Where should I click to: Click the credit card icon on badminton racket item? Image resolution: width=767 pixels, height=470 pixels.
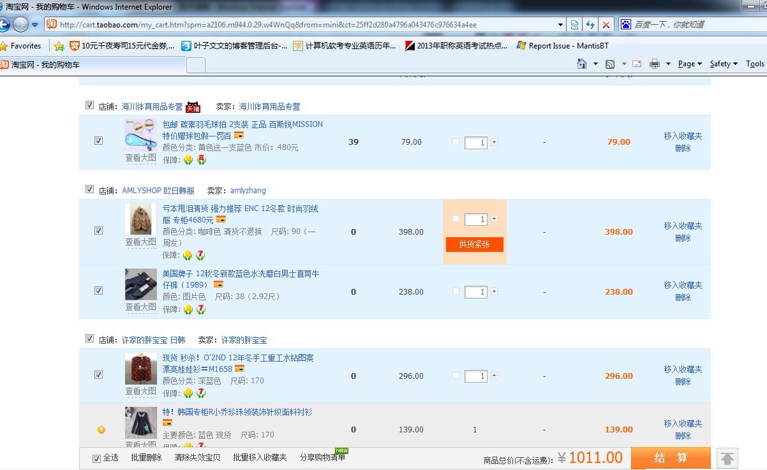239,136
